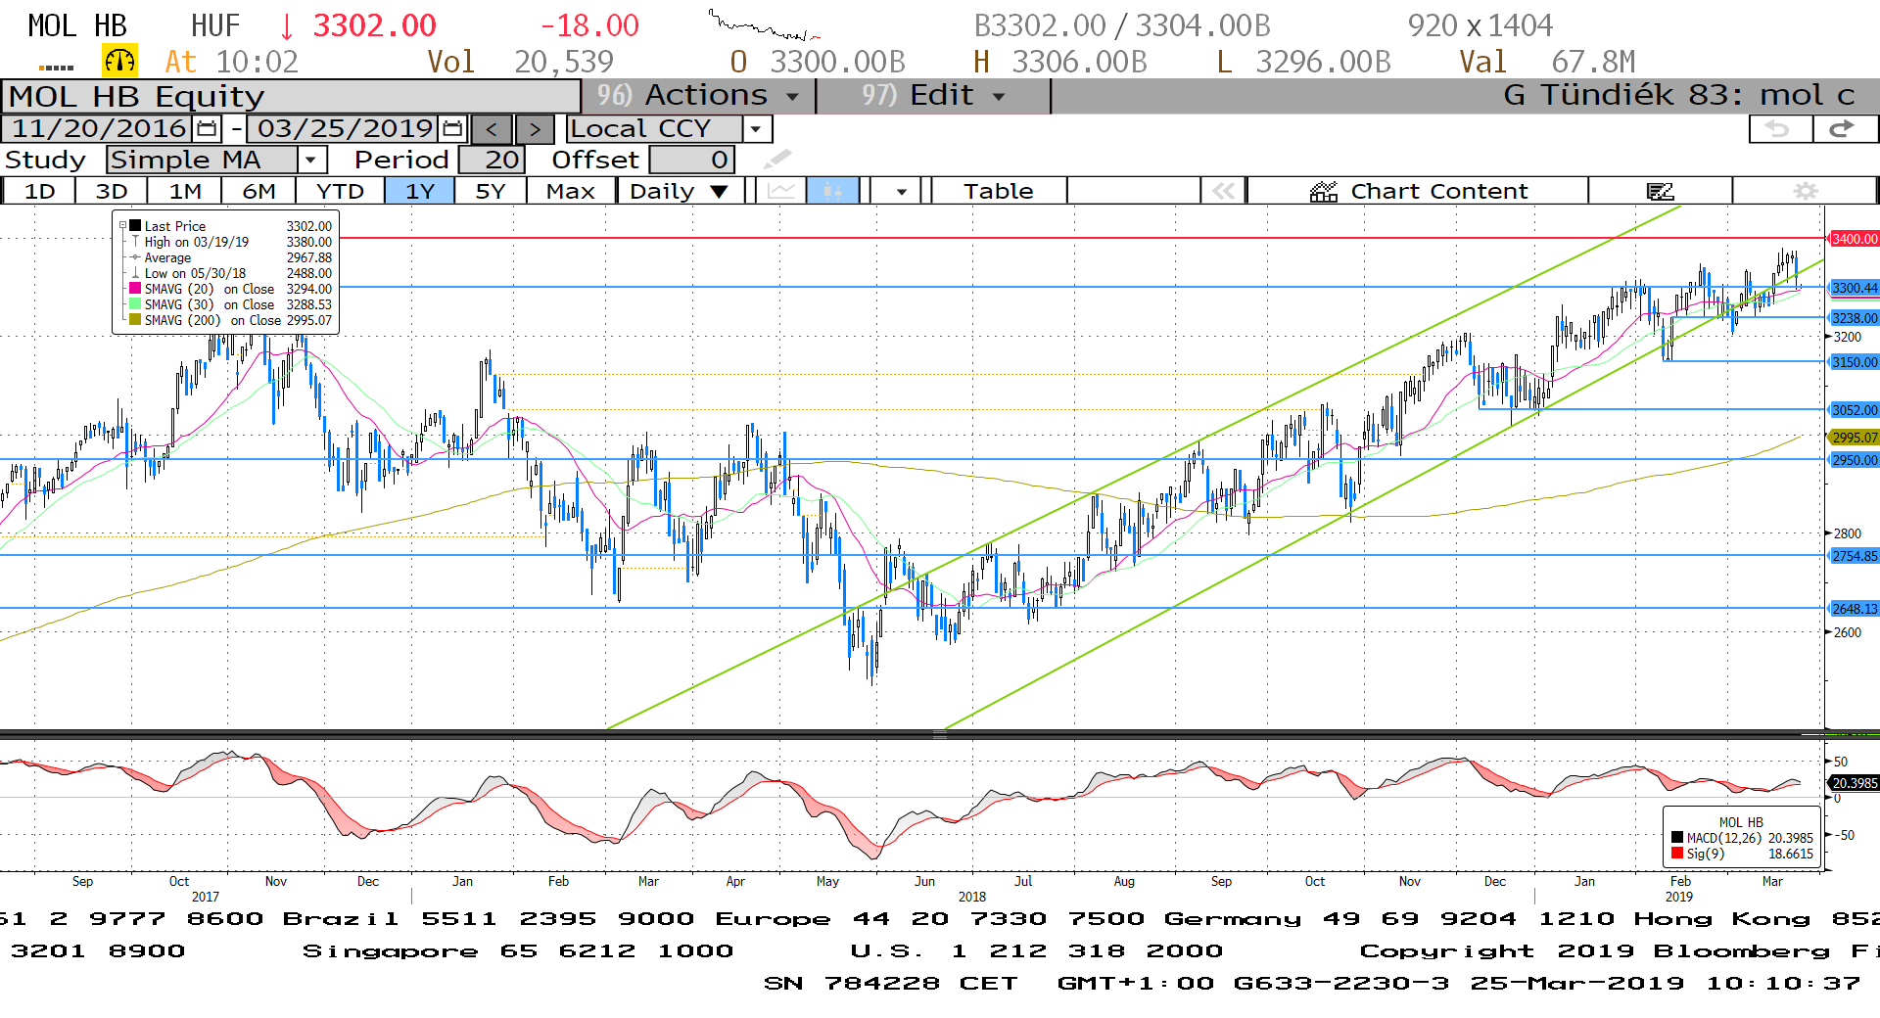Click the 3052.00 price axis label
Viewport: 1880px width, 1018px height.
1855,410
